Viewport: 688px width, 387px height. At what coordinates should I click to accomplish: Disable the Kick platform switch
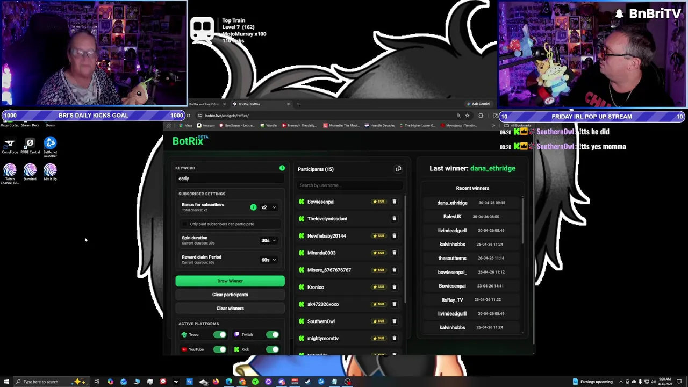pos(273,349)
